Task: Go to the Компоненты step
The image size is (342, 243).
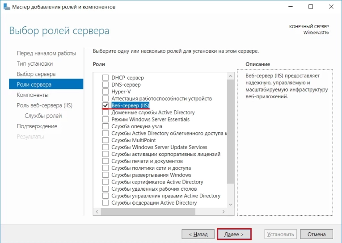Action: (33, 95)
